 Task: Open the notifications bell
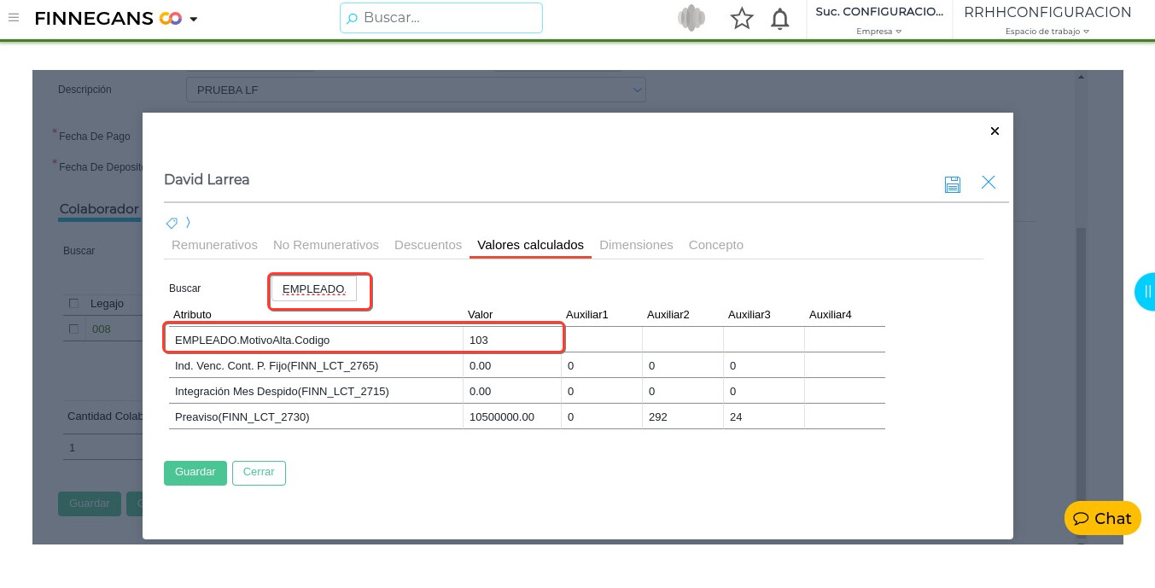[x=779, y=19]
